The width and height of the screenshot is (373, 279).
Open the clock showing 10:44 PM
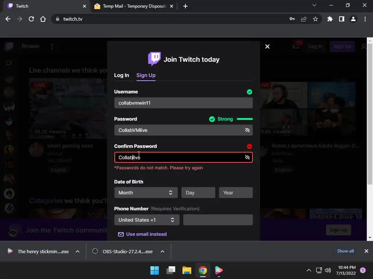346,270
